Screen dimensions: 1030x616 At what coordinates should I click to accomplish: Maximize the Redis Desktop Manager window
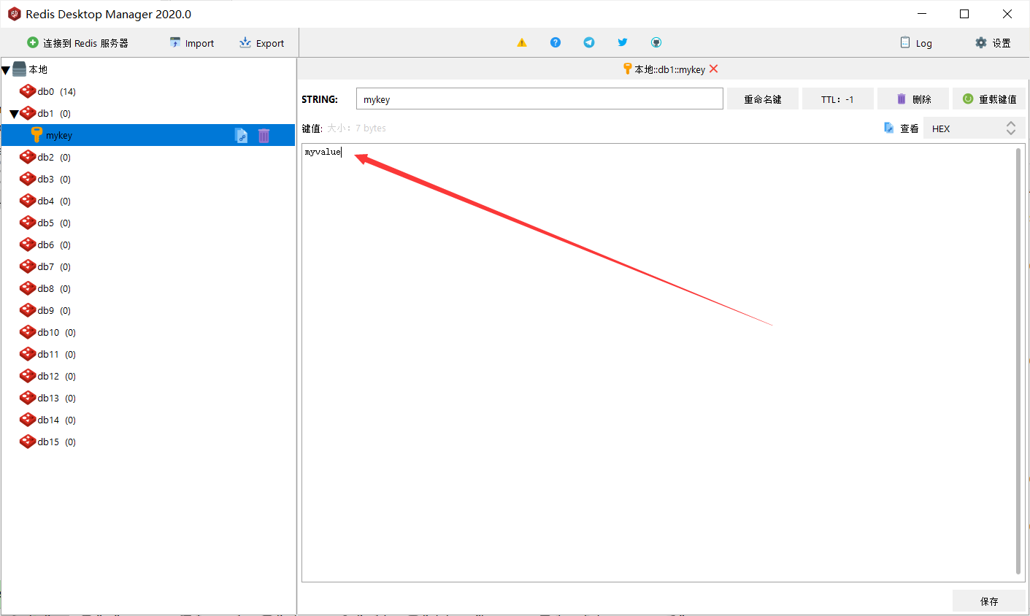click(x=964, y=14)
